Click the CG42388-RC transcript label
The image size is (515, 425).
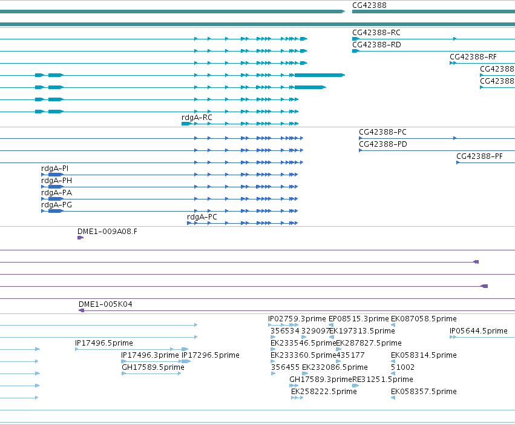coord(376,33)
